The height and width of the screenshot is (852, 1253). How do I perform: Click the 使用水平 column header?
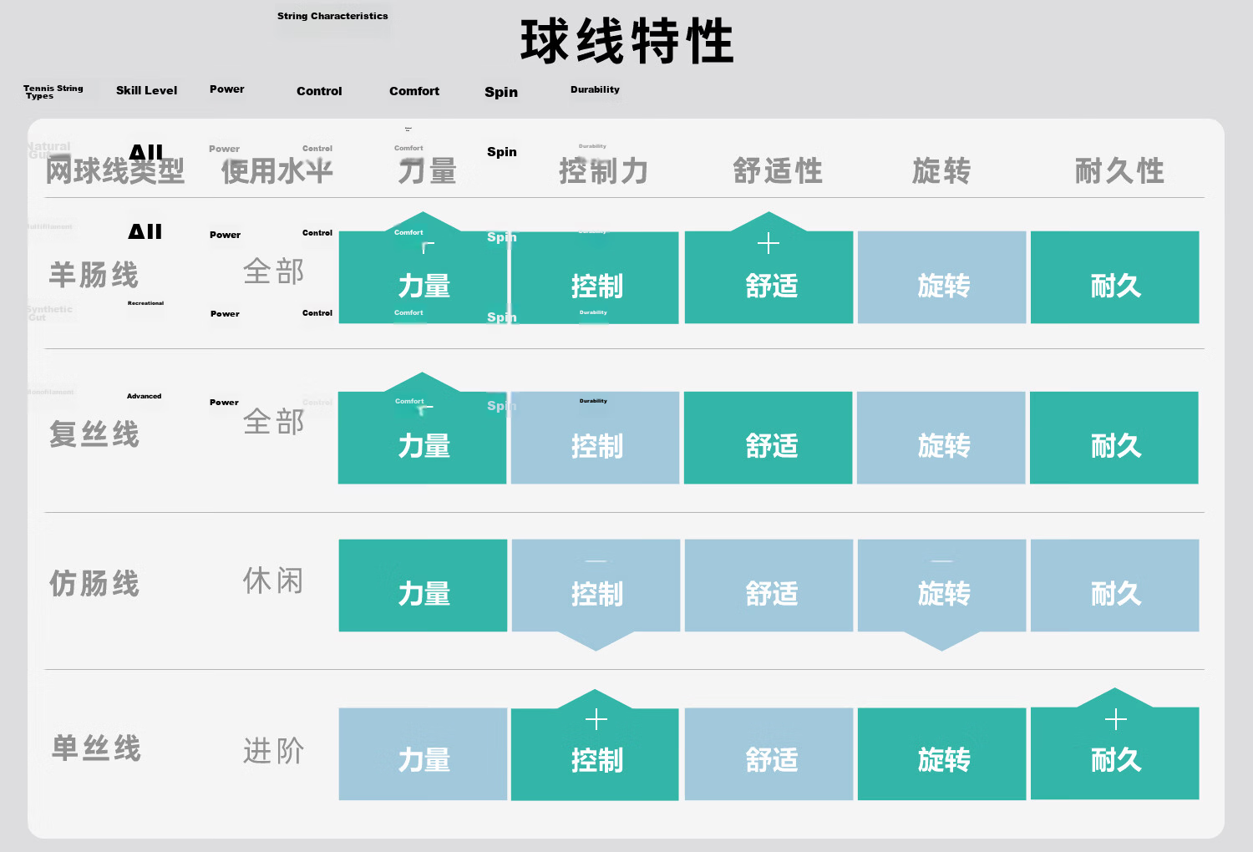click(x=276, y=171)
